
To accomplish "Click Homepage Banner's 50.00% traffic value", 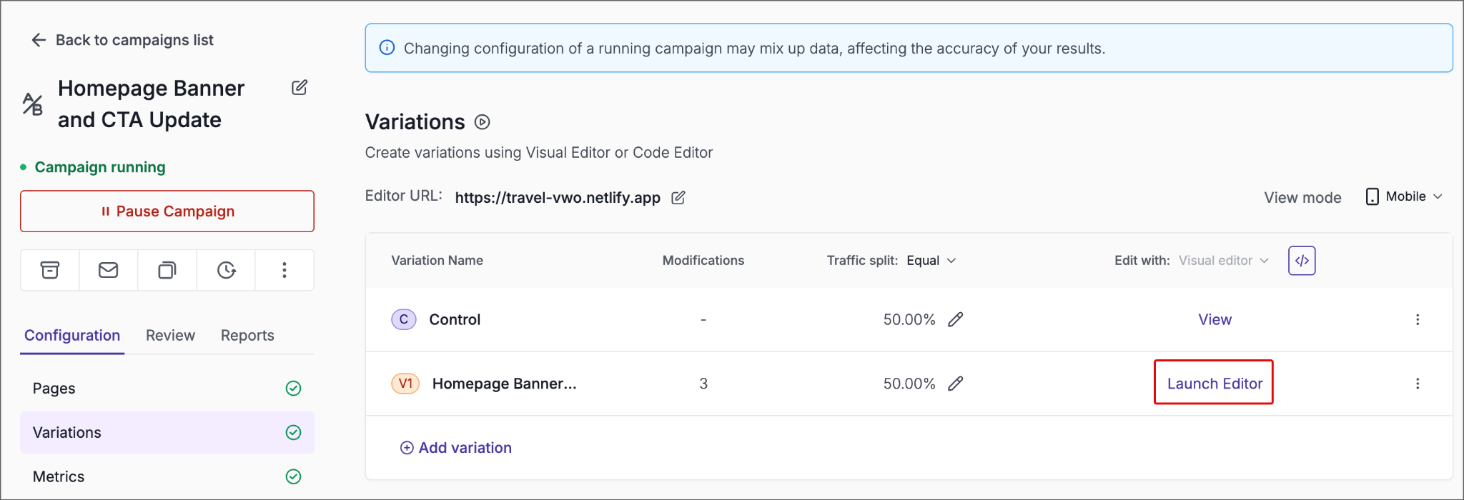I will pos(909,384).
